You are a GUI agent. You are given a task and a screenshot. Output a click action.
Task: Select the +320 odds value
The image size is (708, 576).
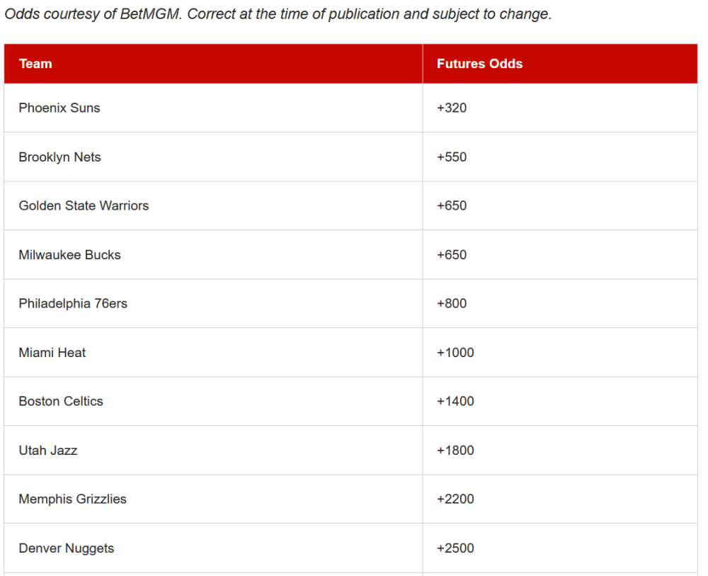(452, 108)
